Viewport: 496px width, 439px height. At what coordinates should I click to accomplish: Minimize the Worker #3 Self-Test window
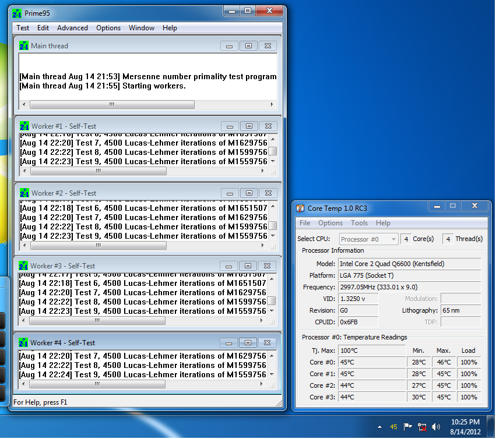[228, 266]
